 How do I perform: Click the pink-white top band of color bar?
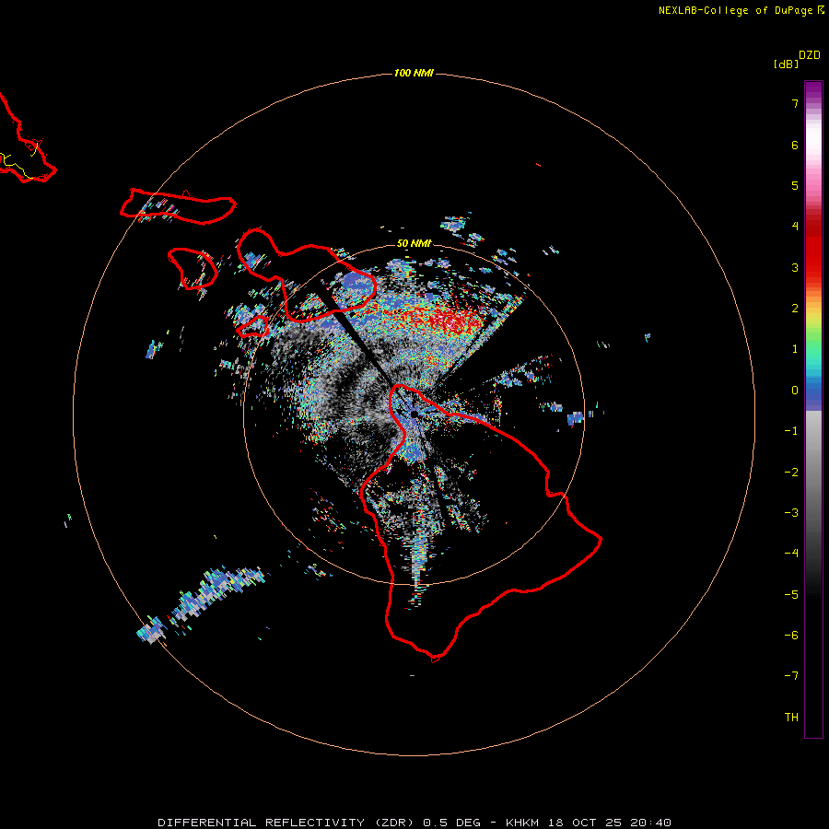pyautogui.click(x=813, y=143)
